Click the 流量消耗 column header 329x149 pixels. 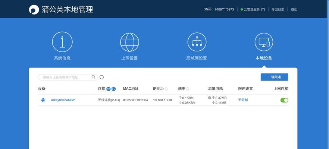pyautogui.click(x=216, y=89)
